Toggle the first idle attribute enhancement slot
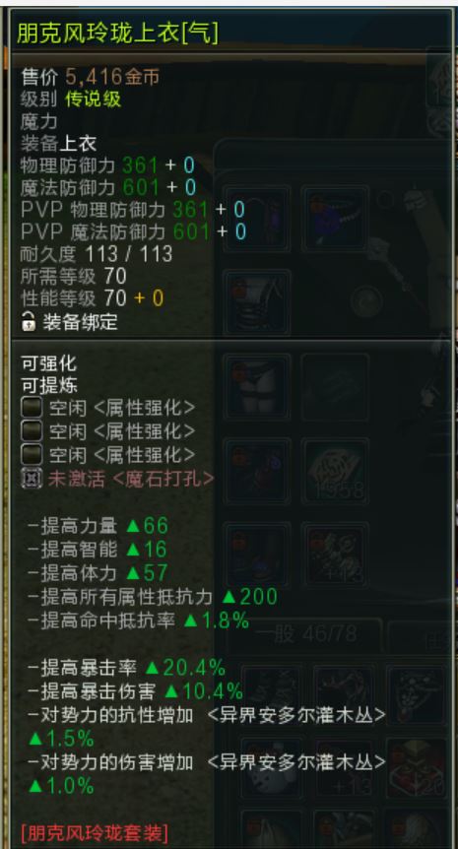The height and width of the screenshot is (849, 458). (32, 408)
